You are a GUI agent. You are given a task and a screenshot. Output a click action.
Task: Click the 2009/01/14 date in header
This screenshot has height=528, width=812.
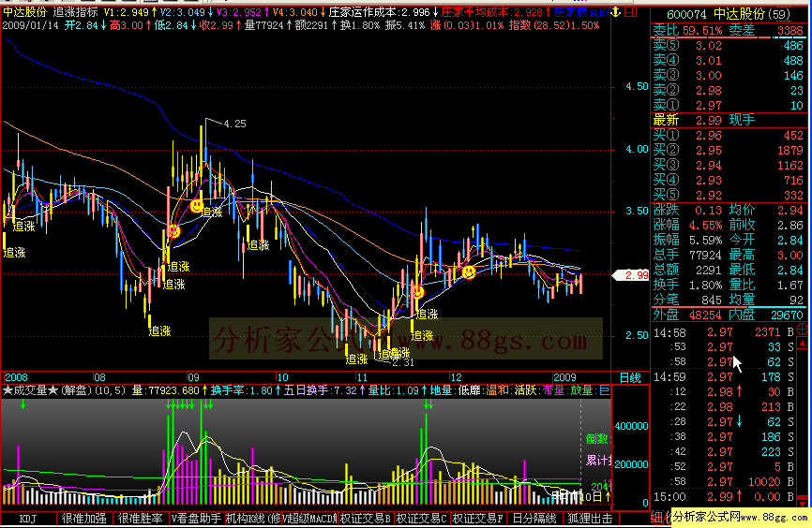pyautogui.click(x=31, y=25)
